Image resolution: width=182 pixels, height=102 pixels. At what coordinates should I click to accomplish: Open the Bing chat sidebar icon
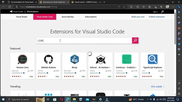pyautogui.click(x=179, y=7)
